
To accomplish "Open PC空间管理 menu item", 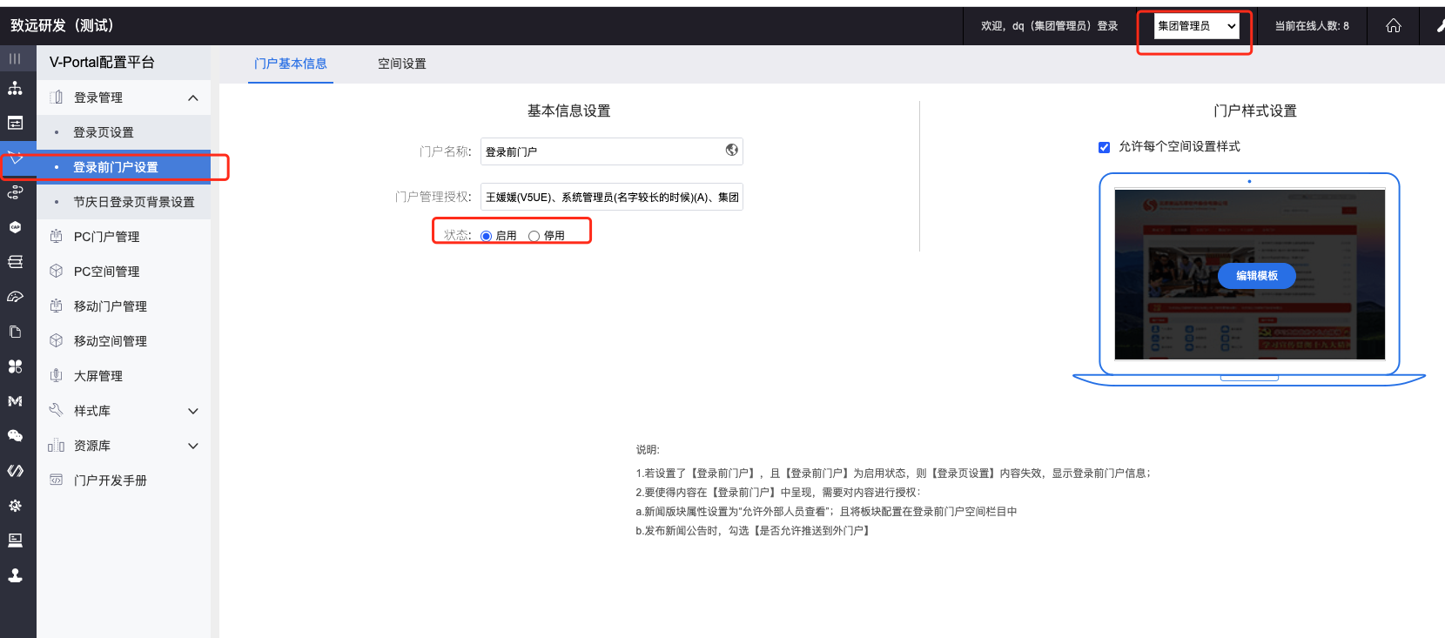I will tap(124, 272).
